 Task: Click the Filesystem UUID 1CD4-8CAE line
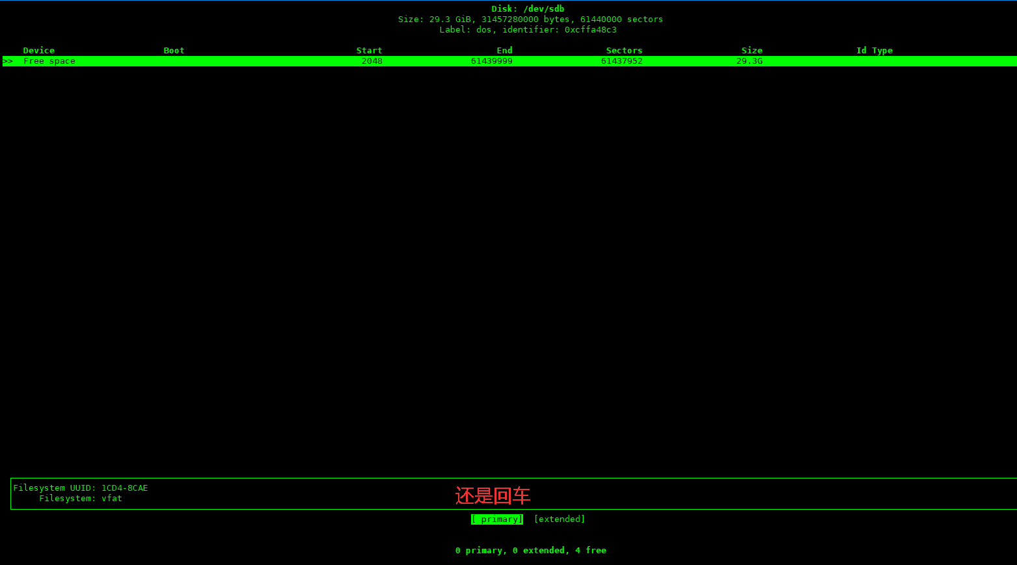tap(81, 488)
